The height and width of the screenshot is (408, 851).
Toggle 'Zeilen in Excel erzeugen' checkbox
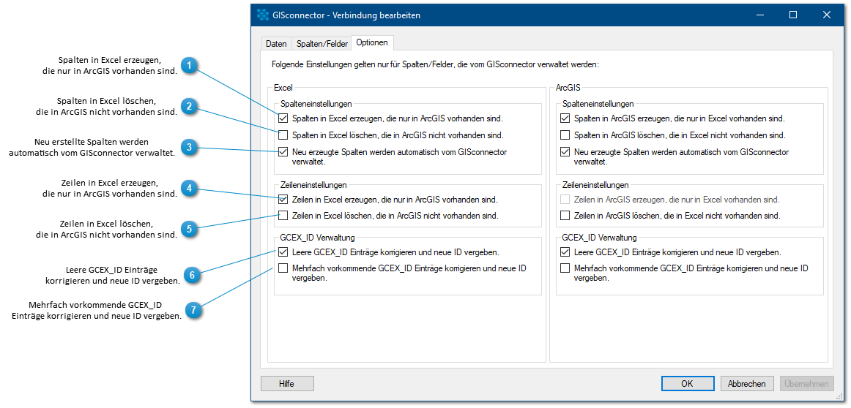[283, 199]
